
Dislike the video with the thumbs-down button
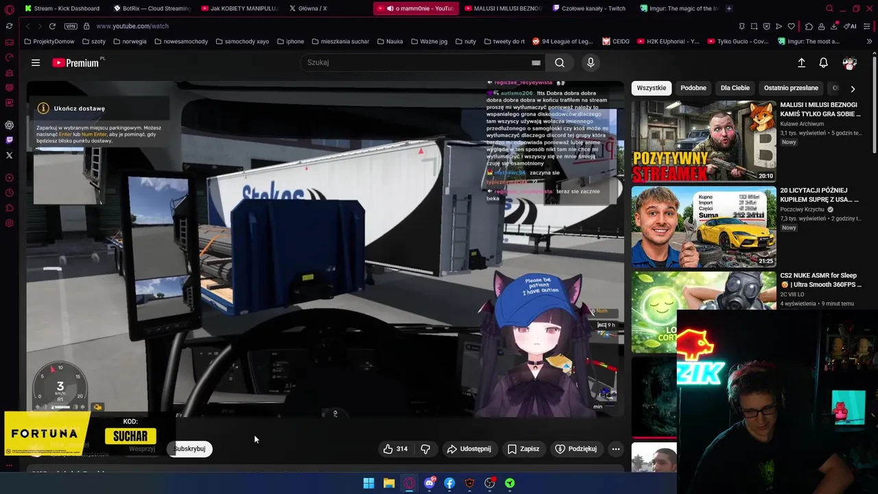[425, 449]
